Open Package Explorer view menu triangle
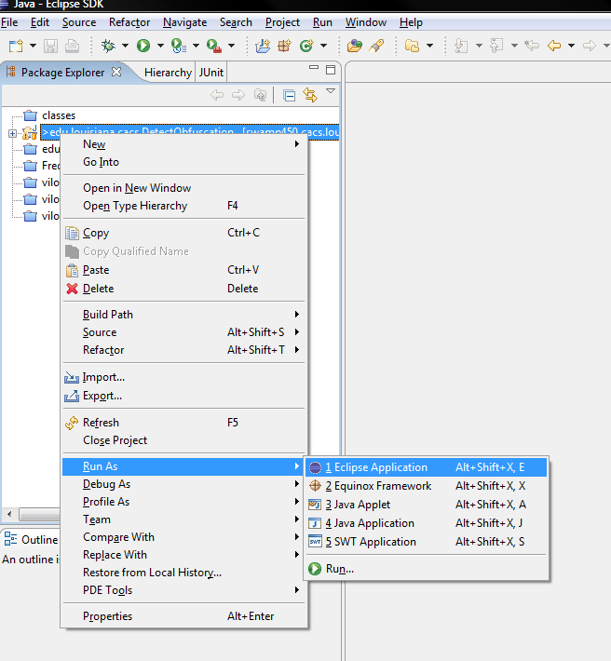Image resolution: width=611 pixels, height=661 pixels. [331, 90]
